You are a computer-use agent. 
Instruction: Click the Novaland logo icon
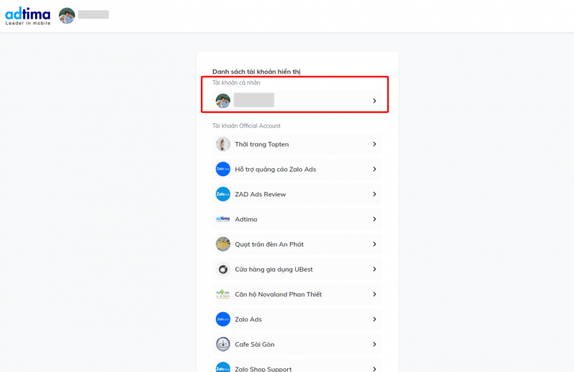(x=223, y=294)
